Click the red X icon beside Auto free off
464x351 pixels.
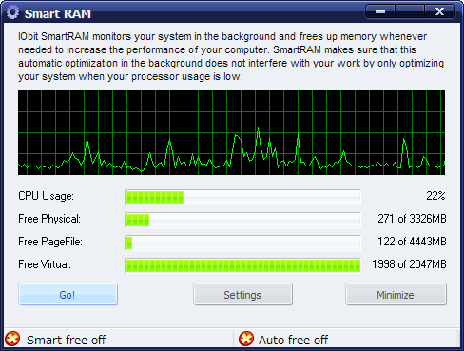pyautogui.click(x=246, y=339)
